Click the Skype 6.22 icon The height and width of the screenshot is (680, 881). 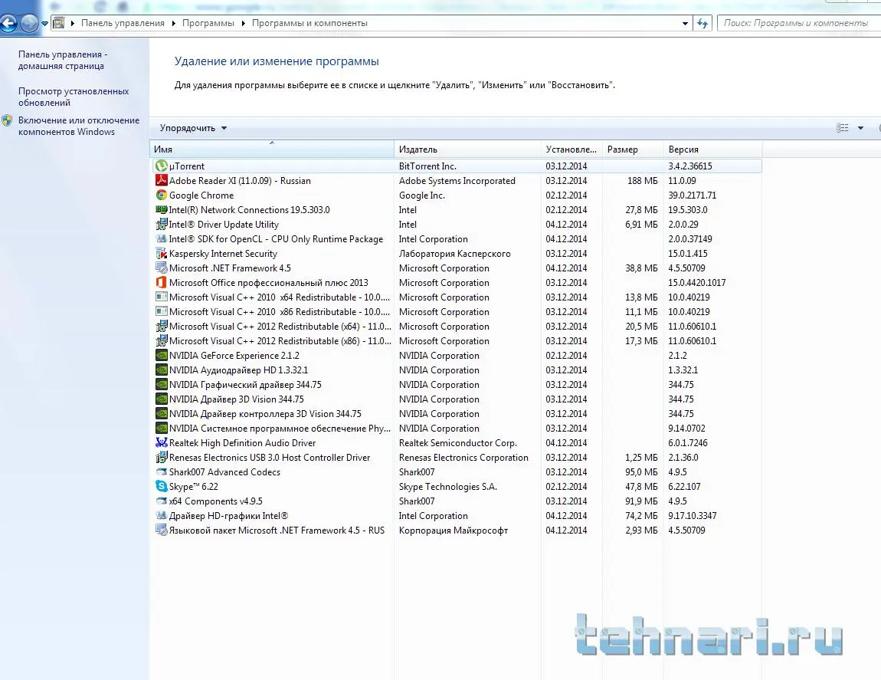click(162, 487)
